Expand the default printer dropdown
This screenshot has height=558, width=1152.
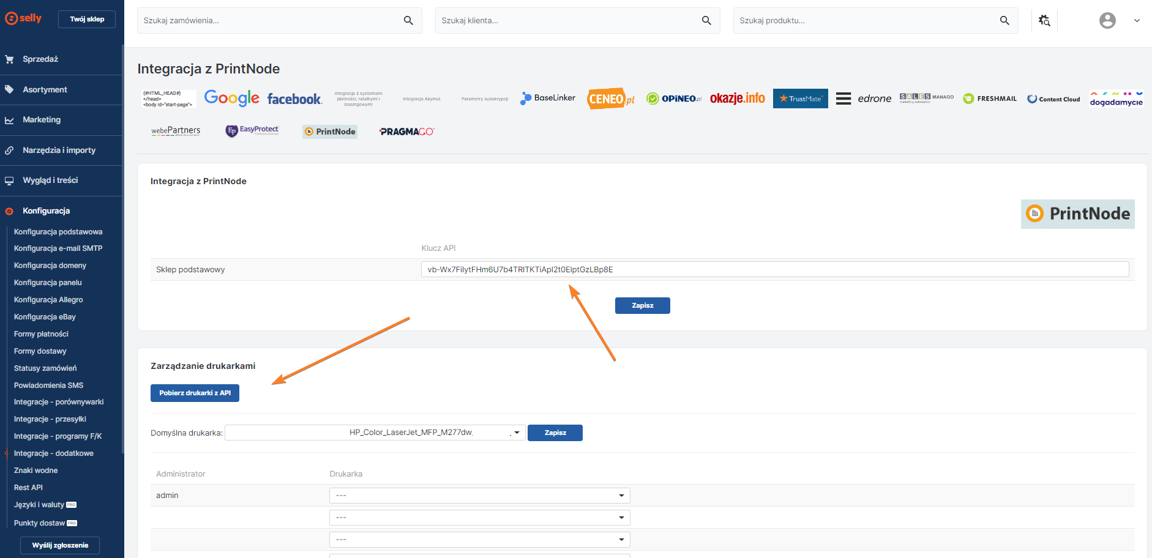pos(375,433)
